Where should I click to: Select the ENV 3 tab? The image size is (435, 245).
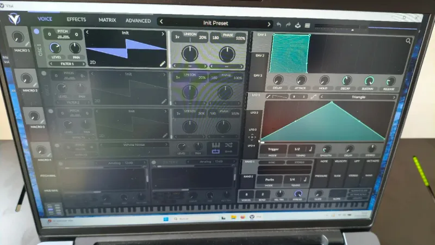point(258,75)
